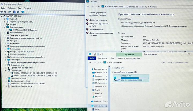Screen dimensions: 193x111
Task: Collapse the Устройства и диски (1) group
Action: (x=113, y=72)
